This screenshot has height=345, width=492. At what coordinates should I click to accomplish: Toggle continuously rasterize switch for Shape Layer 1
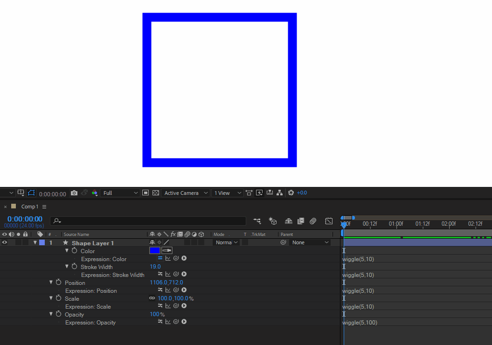click(x=159, y=242)
